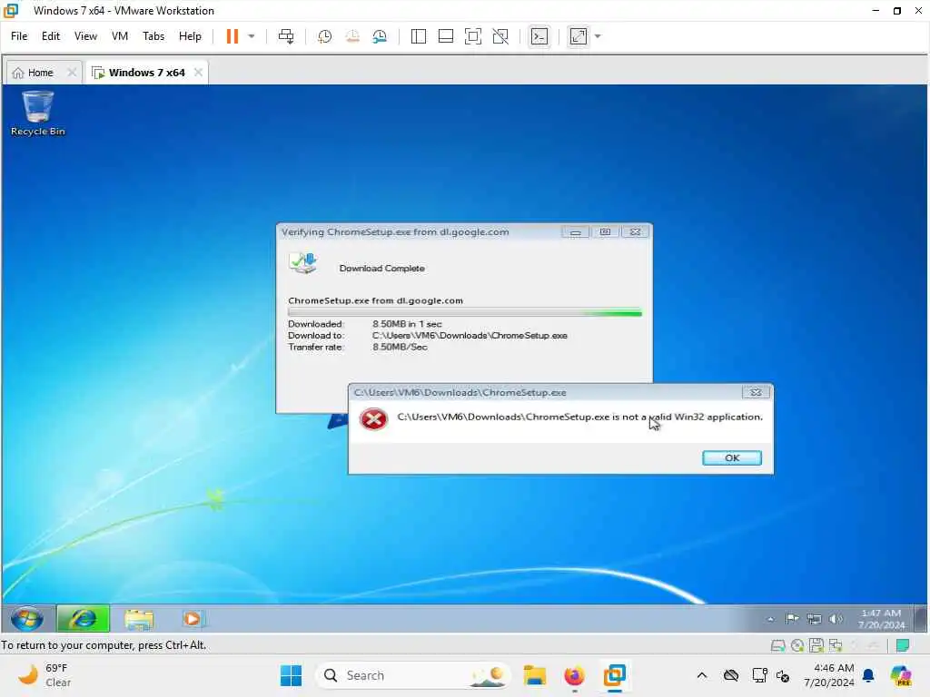The image size is (930, 697).
Task: Open Action Center flag icon
Action: pos(792,619)
